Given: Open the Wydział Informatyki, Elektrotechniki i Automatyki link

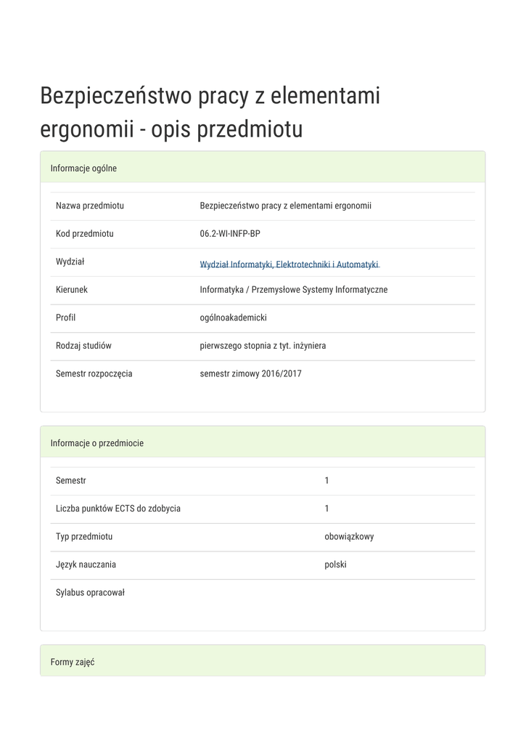Looking at the screenshot, I should coord(289,264).
